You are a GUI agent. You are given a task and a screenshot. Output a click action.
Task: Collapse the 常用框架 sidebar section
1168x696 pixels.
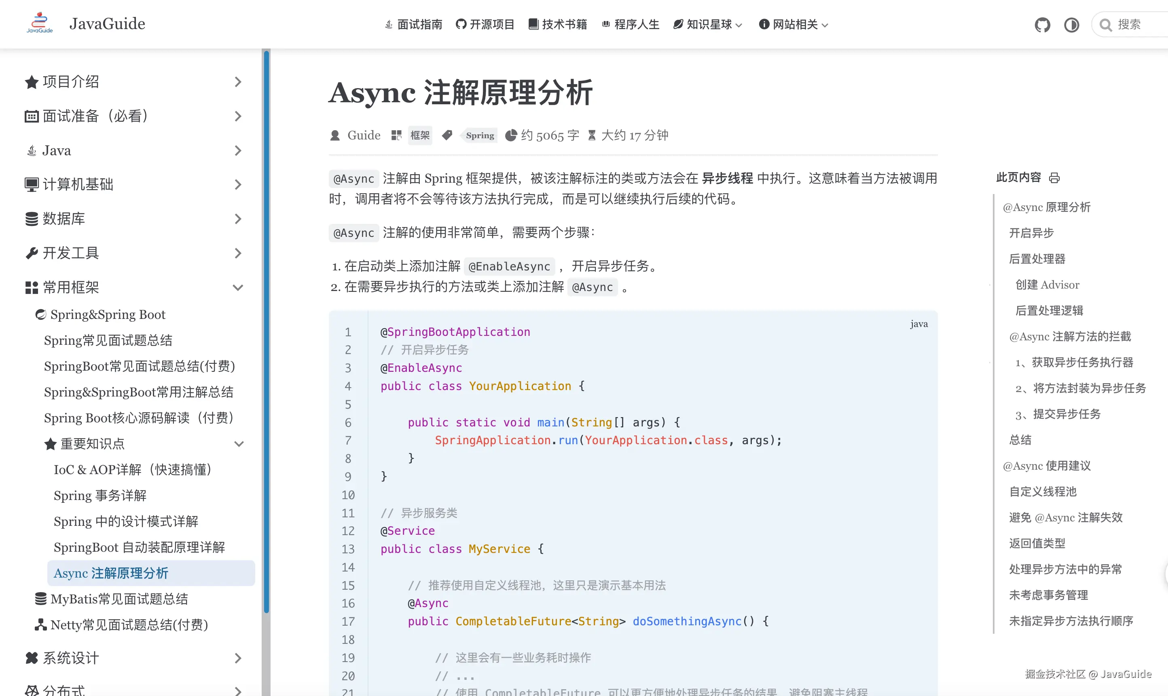238,287
